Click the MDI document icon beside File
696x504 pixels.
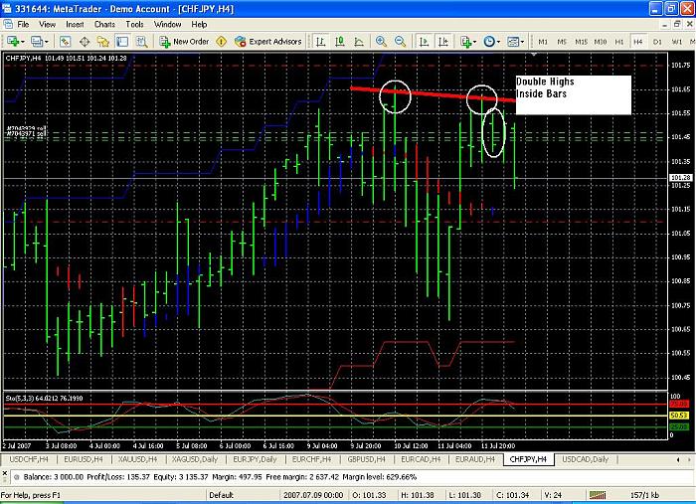point(8,25)
